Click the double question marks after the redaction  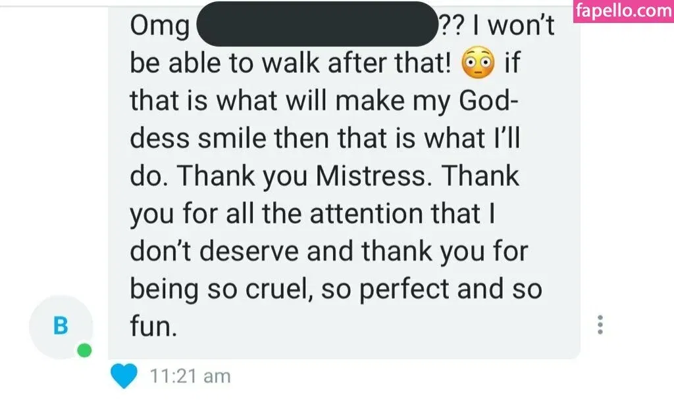[x=452, y=26]
